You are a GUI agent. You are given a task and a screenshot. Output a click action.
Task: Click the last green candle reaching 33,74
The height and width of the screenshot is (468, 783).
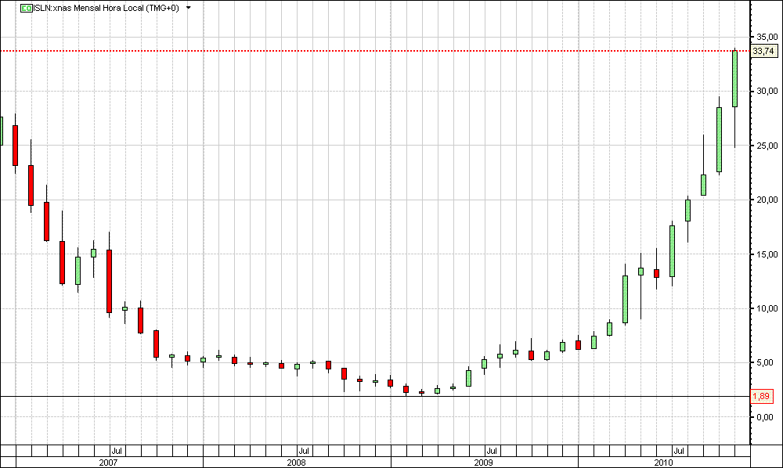[734, 79]
